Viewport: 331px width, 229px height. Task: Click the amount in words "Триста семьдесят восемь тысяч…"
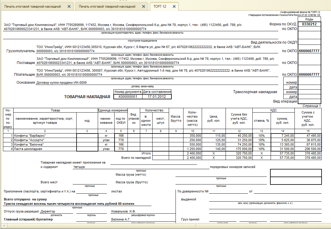[x=69, y=204]
